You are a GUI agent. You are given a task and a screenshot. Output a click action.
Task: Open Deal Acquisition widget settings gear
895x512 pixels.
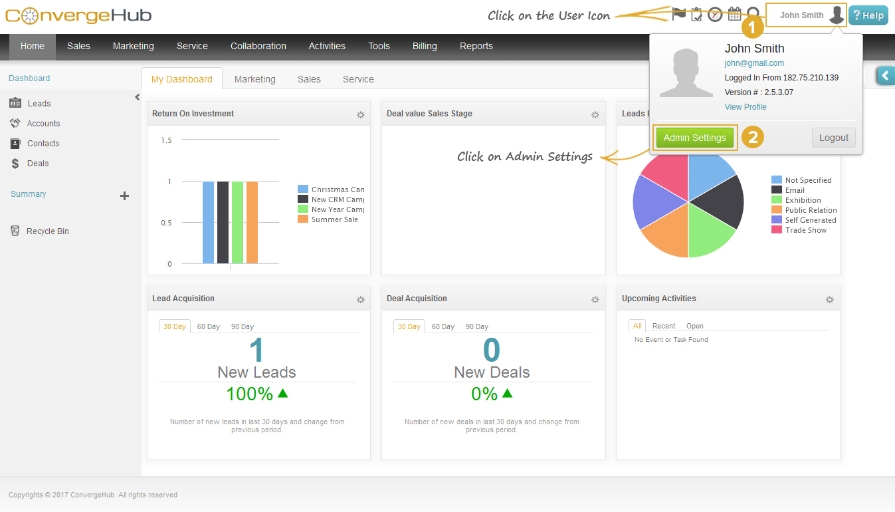pyautogui.click(x=595, y=299)
